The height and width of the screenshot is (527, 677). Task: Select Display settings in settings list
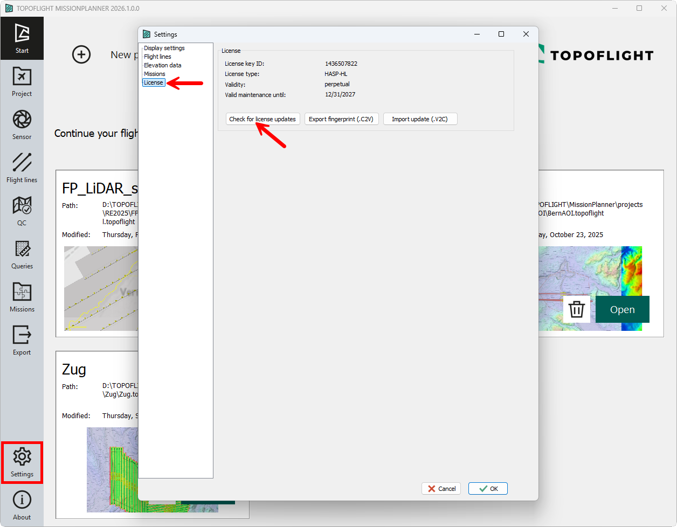(x=164, y=48)
